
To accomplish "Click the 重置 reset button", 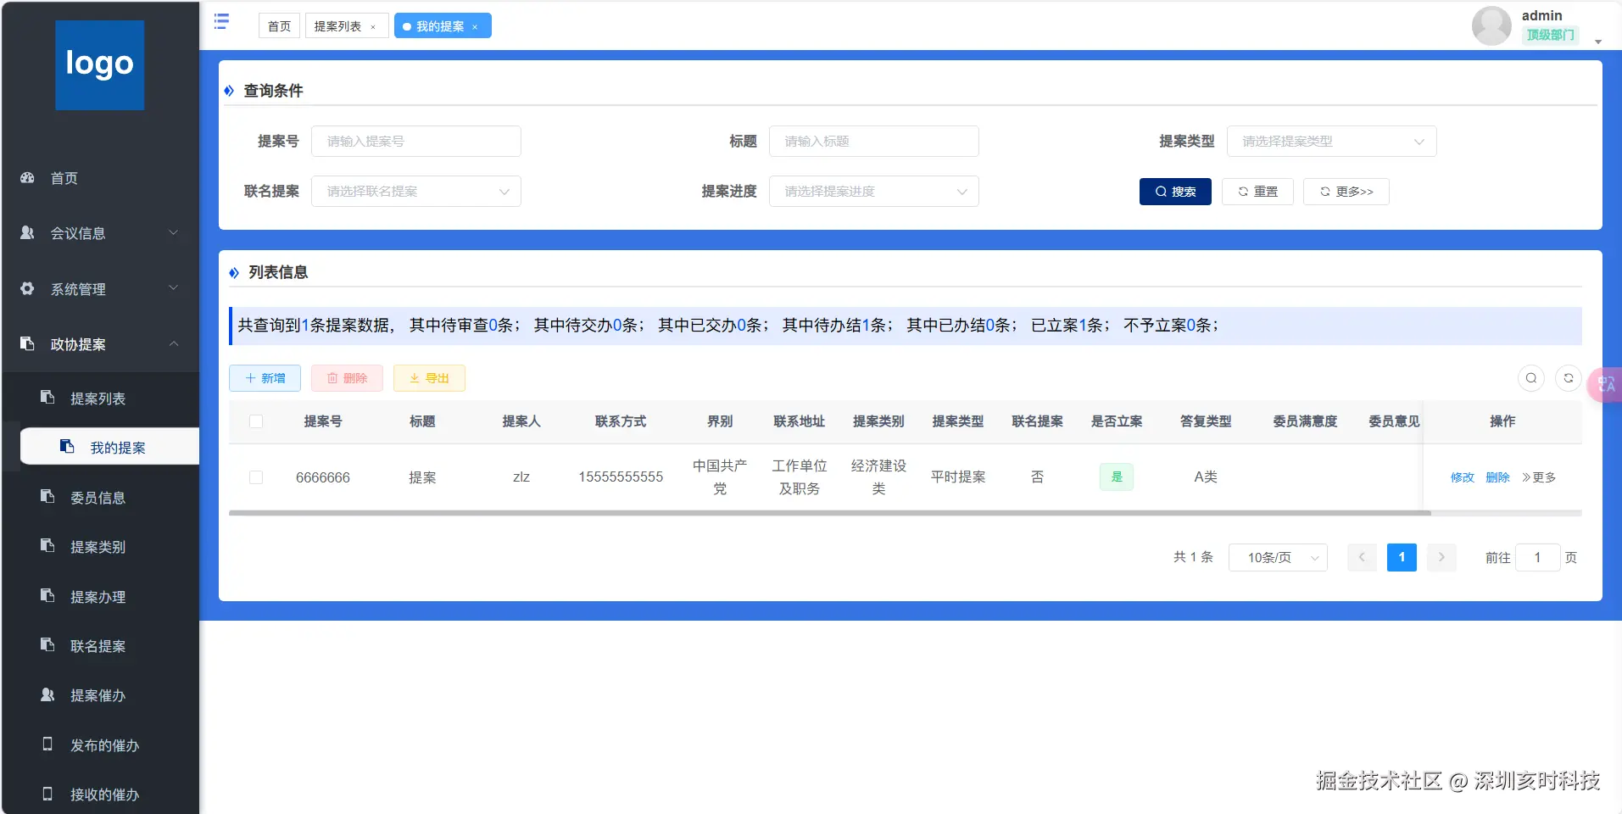I will pyautogui.click(x=1257, y=192).
